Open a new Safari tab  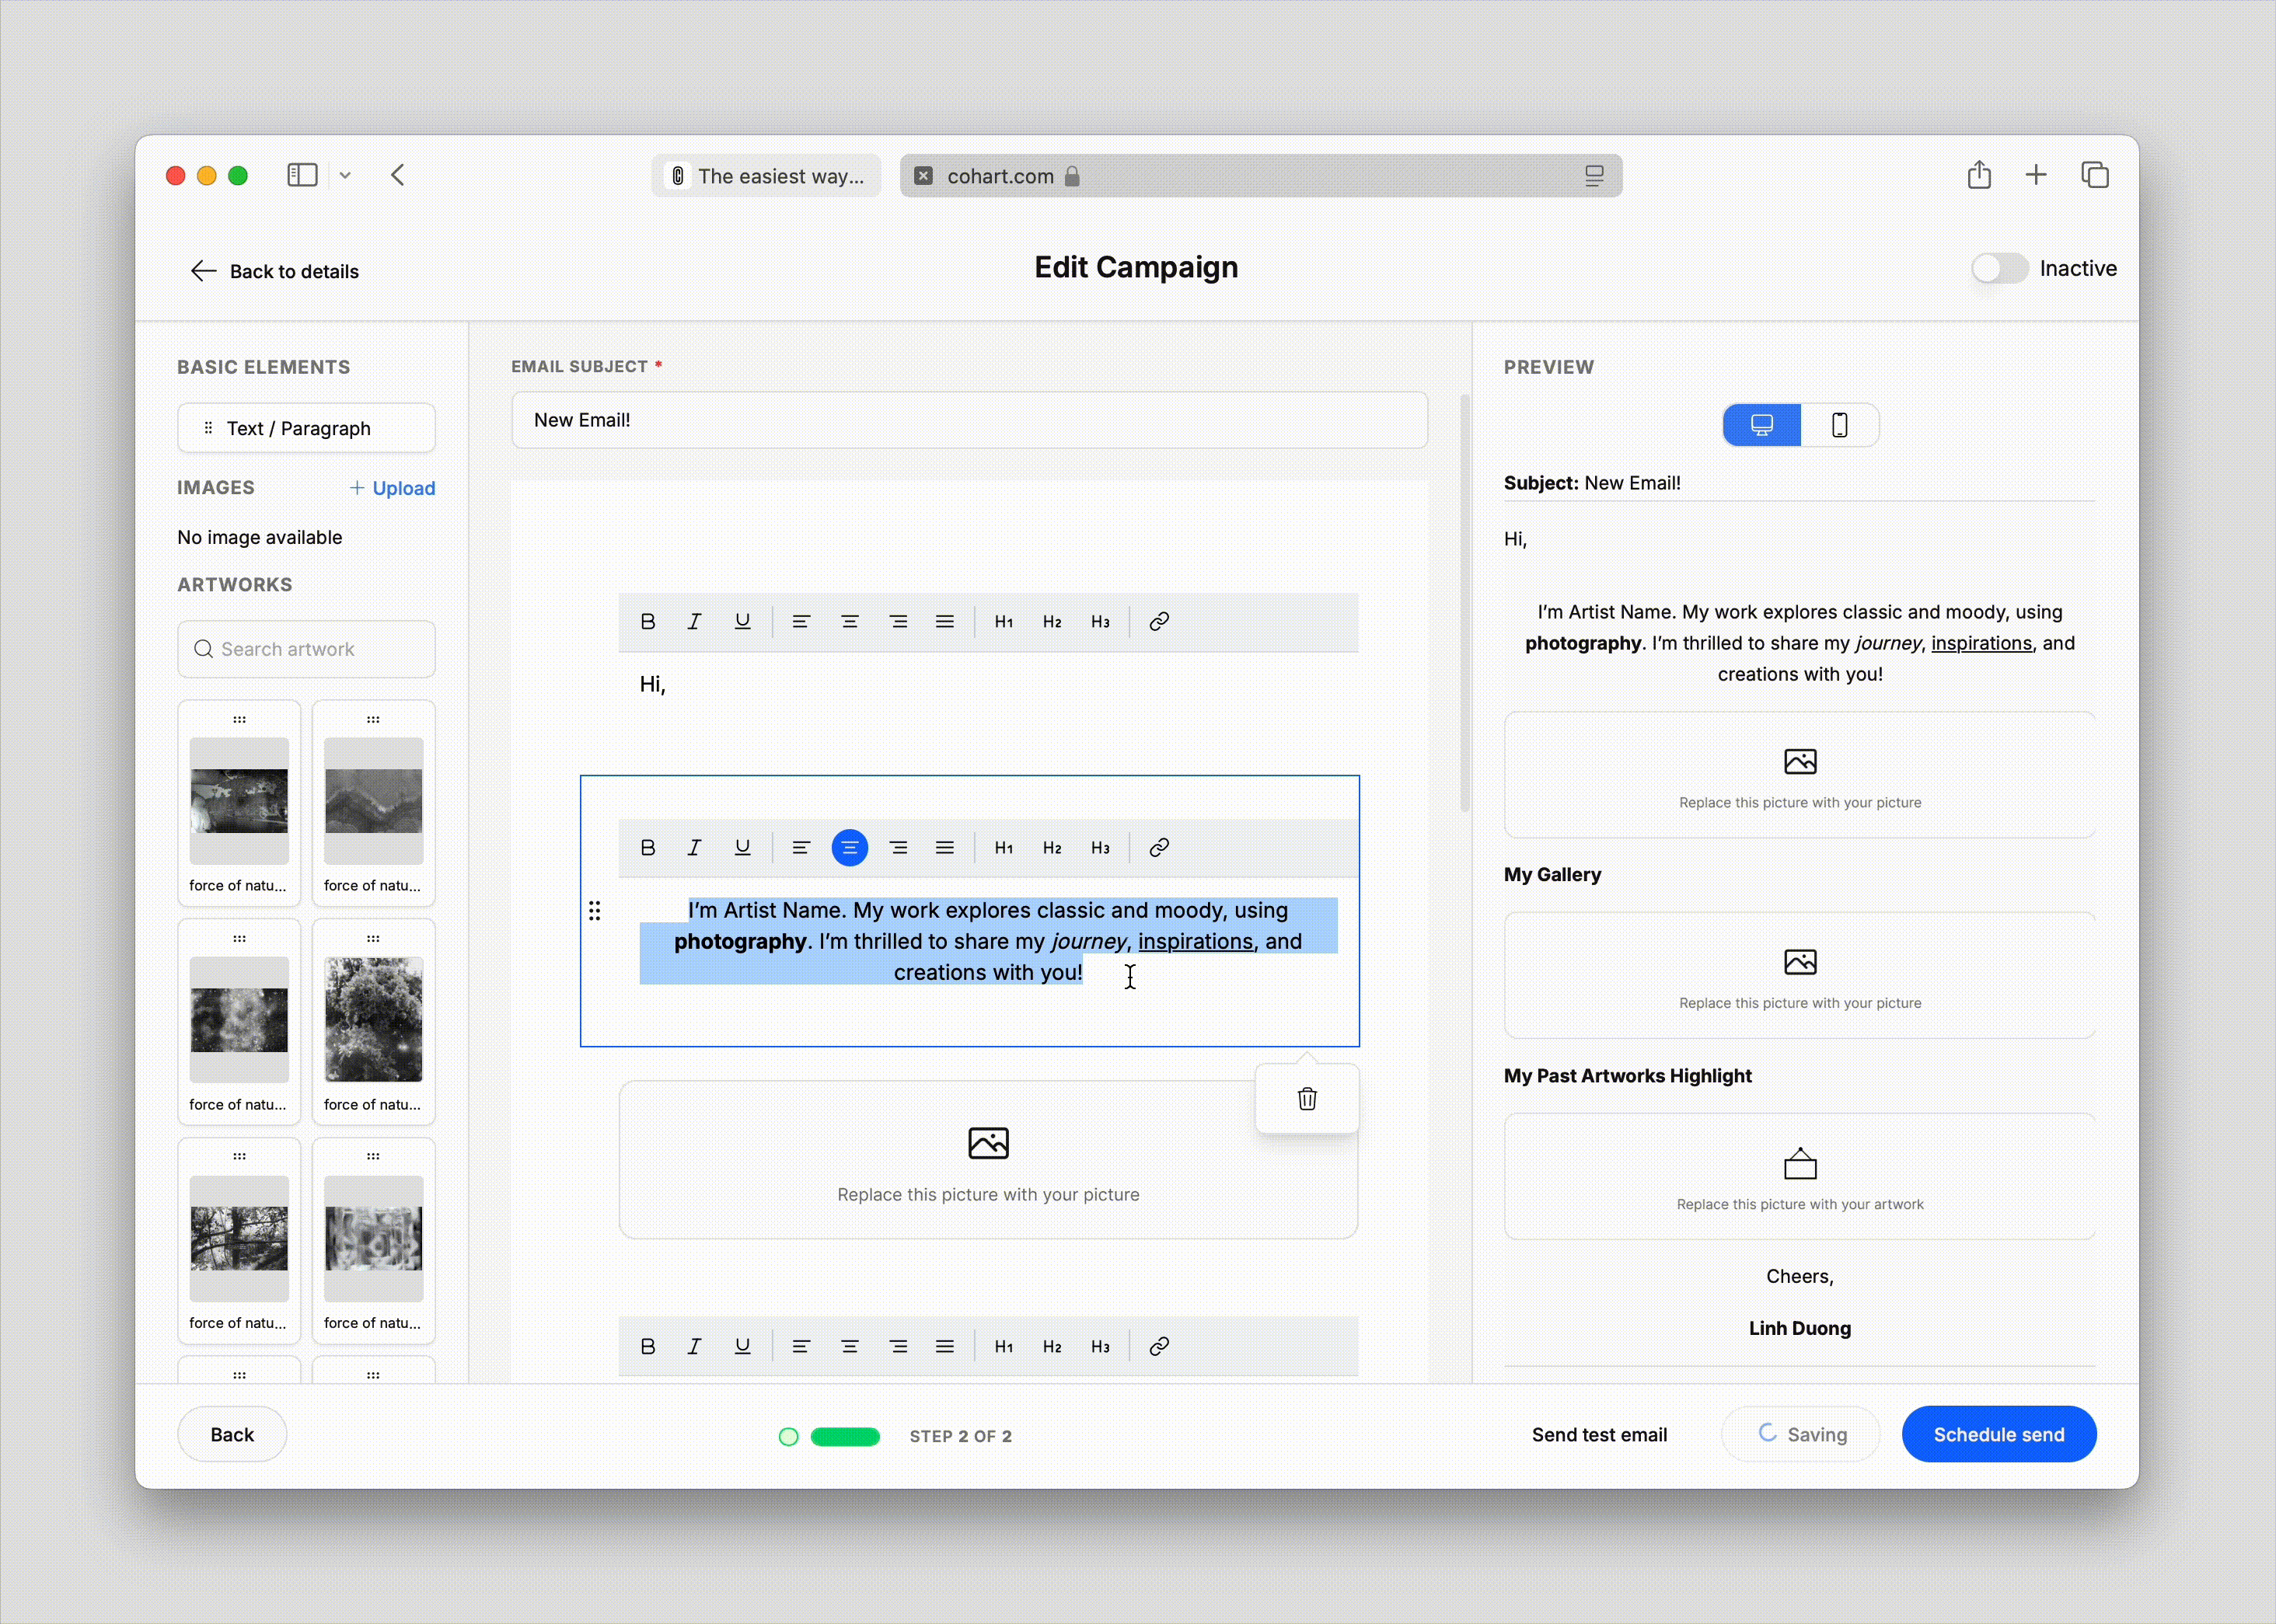2036,176
